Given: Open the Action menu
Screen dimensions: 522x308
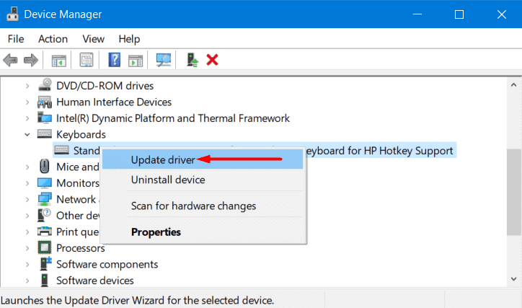Looking at the screenshot, I should 53,39.
